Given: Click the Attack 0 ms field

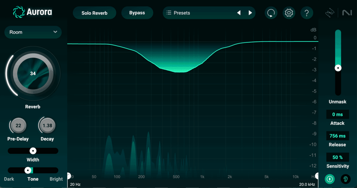Looking at the screenshot, I should point(338,115).
